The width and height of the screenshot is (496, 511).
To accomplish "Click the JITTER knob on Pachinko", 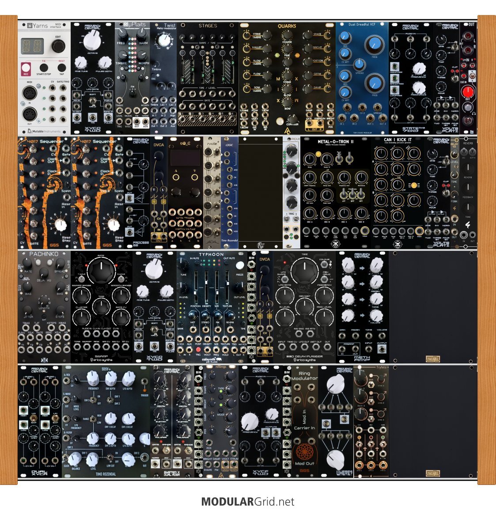I will tap(27, 310).
